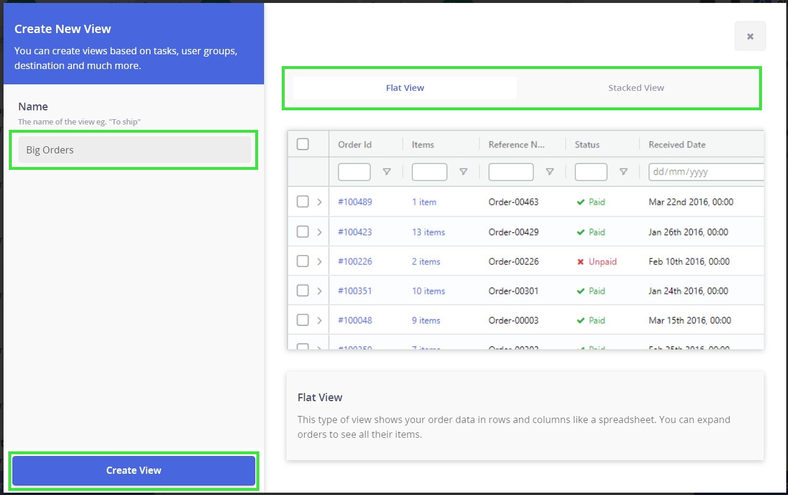Expand the row for order #100226
This screenshot has height=495, width=788.
click(320, 261)
